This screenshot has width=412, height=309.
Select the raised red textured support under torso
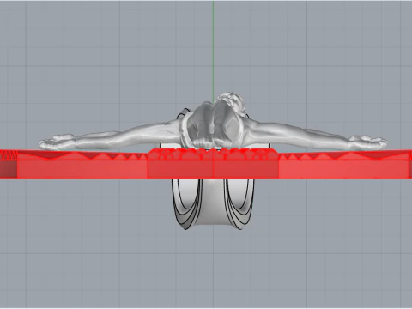click(213, 154)
